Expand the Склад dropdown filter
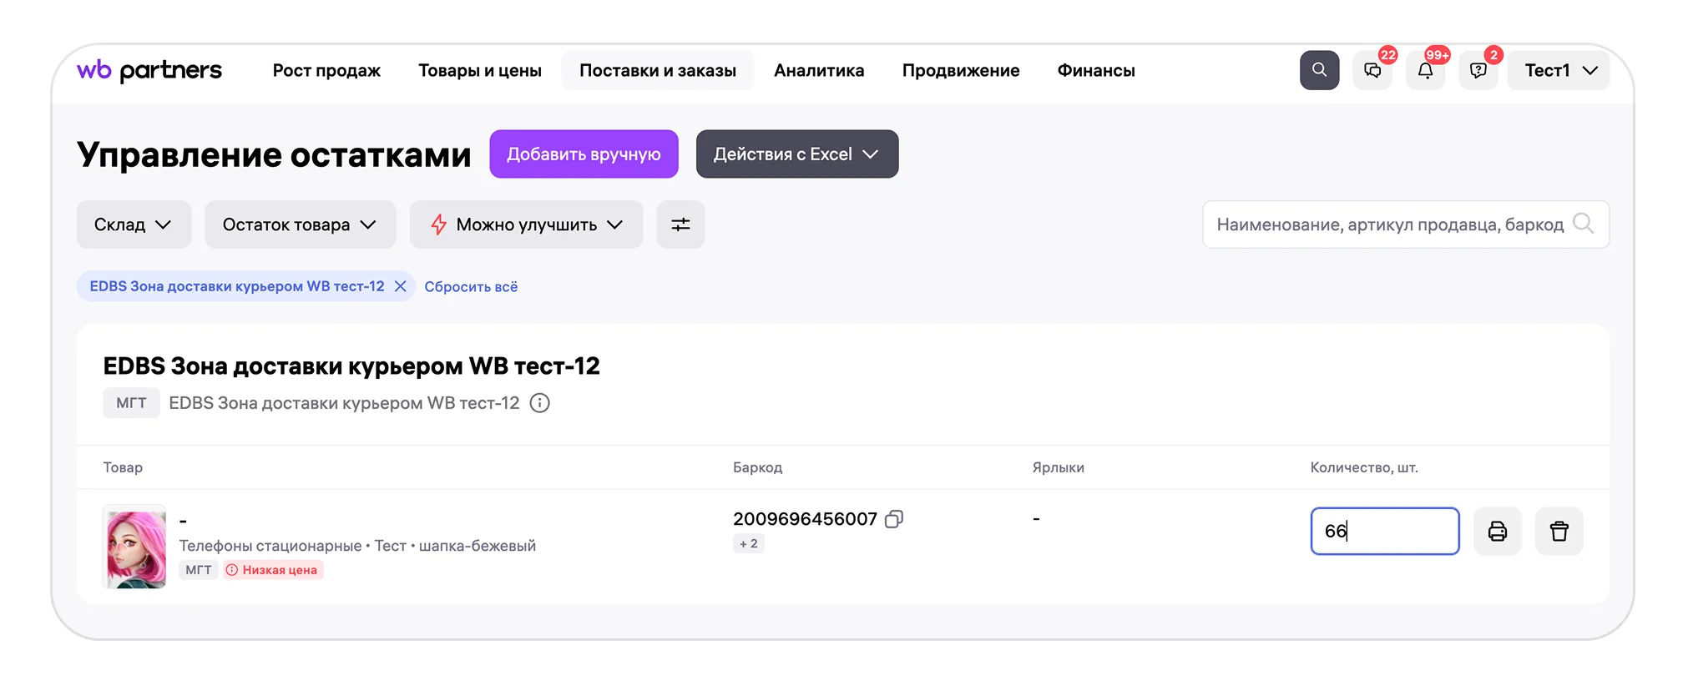Screen dimensions: 1683x681 134,224
